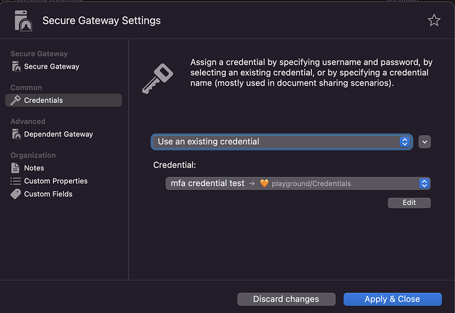
Task: Click the large key icon beside description
Action: [158, 78]
